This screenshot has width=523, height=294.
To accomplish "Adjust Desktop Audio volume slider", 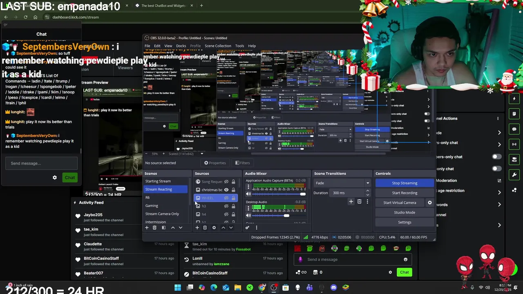I will pos(279,216).
